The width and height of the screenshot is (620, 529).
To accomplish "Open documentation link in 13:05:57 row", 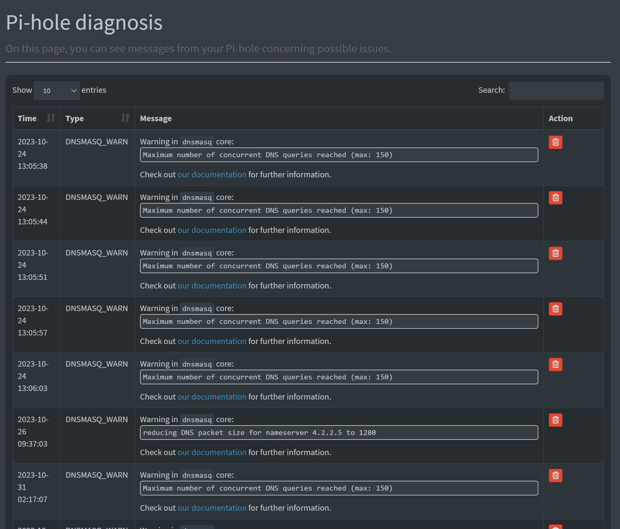I will (x=212, y=341).
